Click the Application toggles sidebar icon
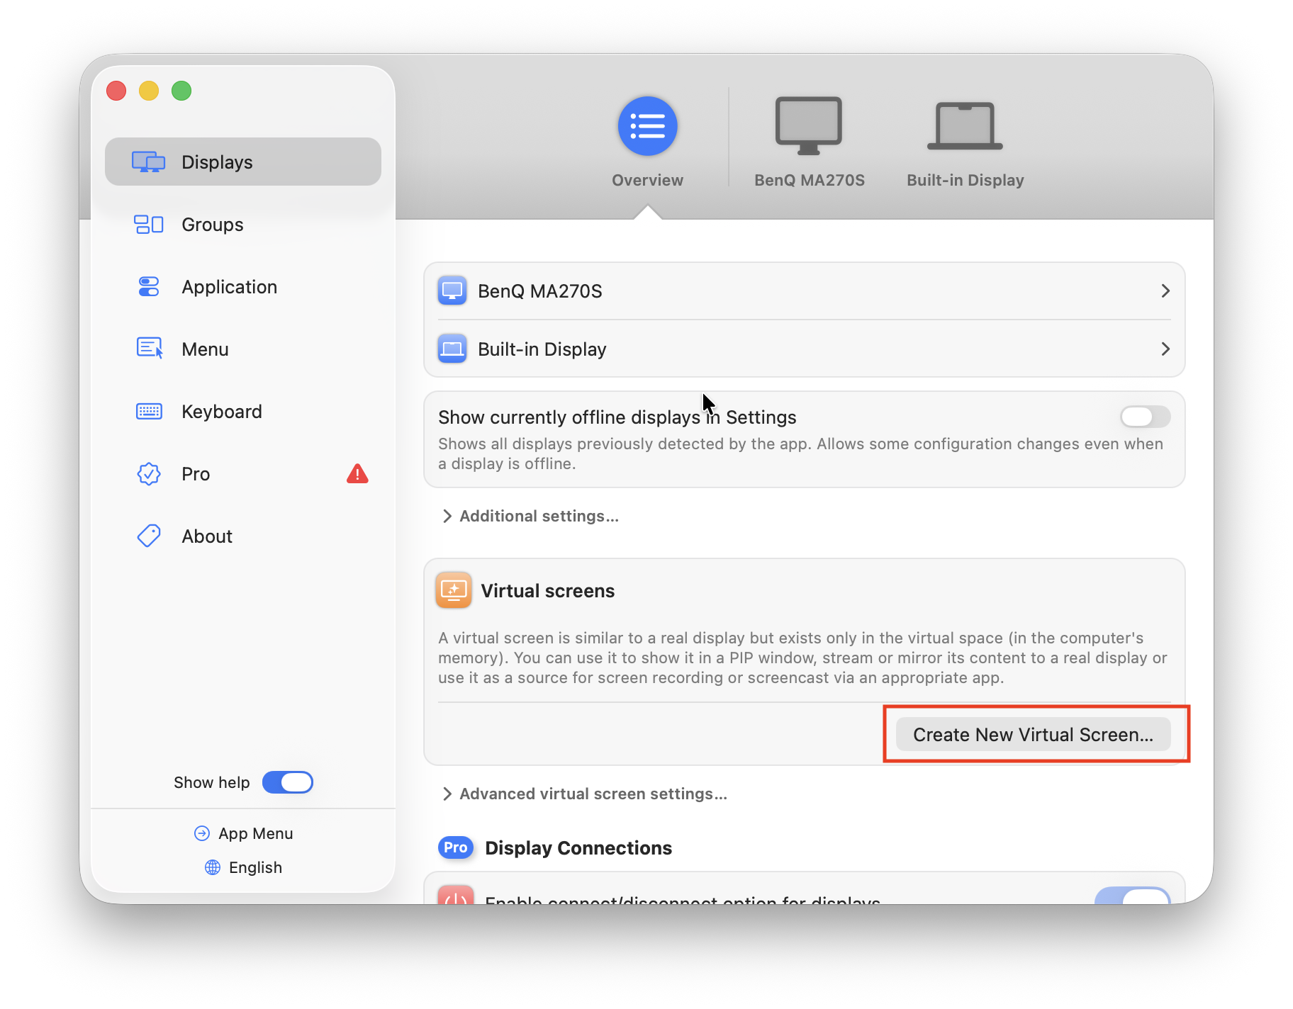Image resolution: width=1293 pixels, height=1009 pixels. pos(148,287)
